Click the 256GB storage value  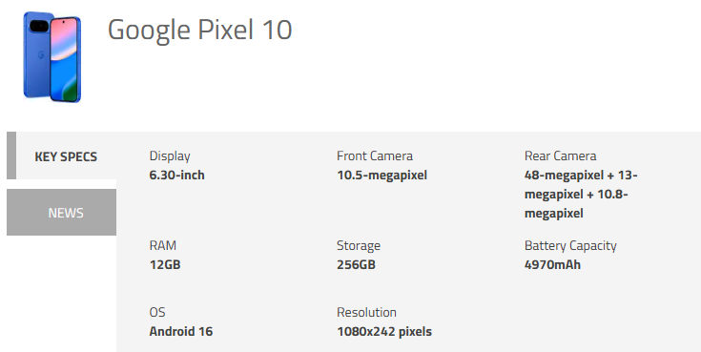(x=356, y=264)
